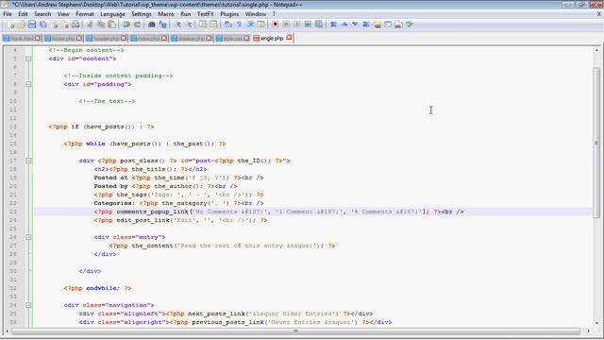Toggle the indent guide icon
Viewport: 604px width, 340px height.
coord(250,25)
